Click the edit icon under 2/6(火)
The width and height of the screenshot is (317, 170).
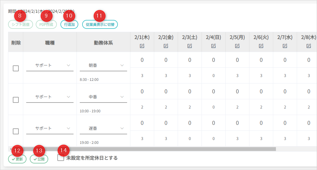tap(261, 46)
